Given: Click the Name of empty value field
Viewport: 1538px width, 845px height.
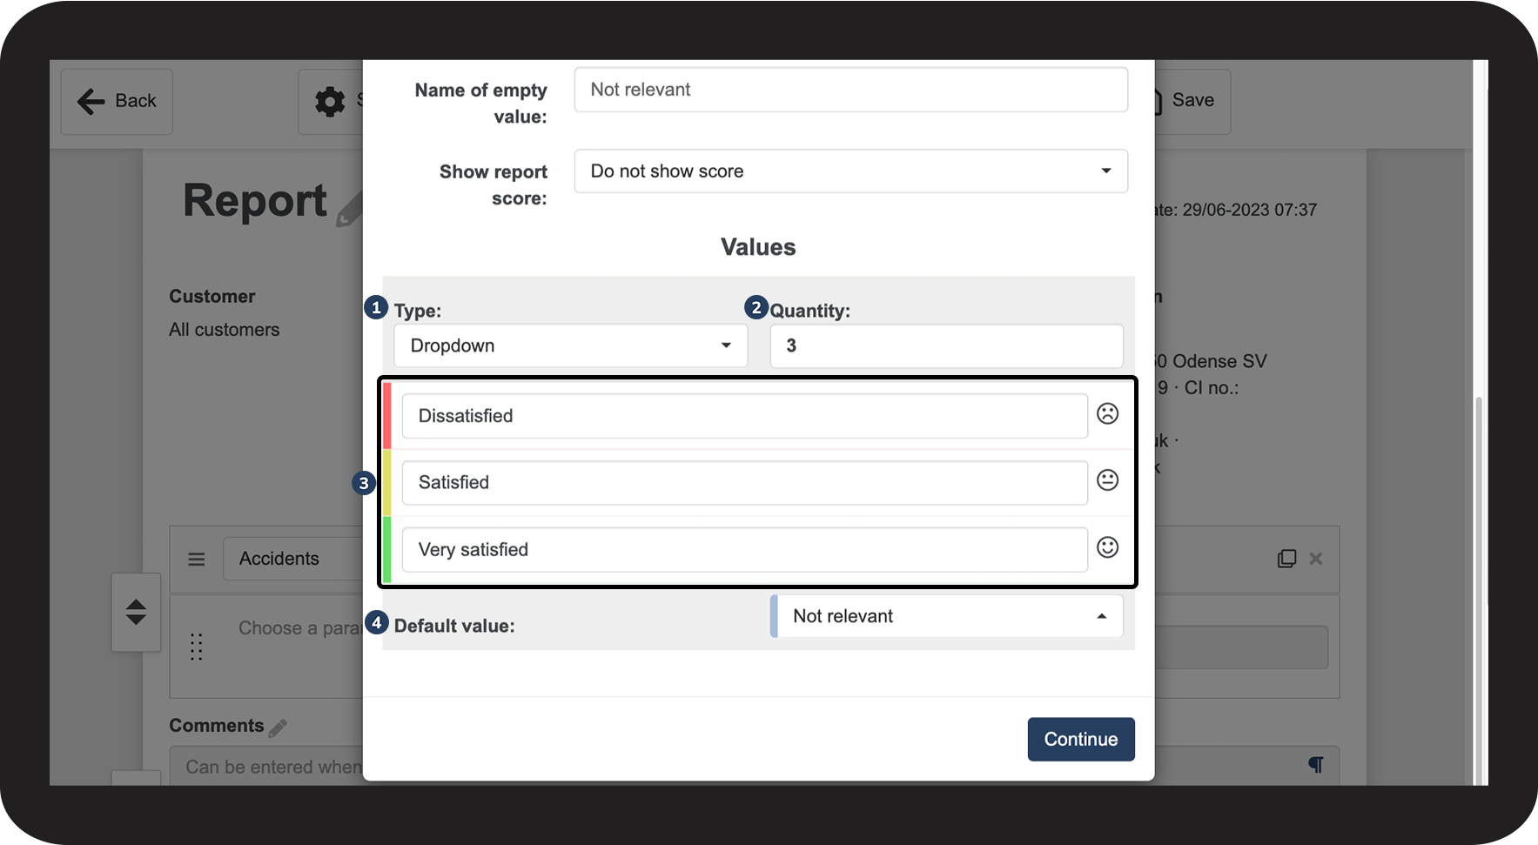Looking at the screenshot, I should pyautogui.click(x=850, y=90).
